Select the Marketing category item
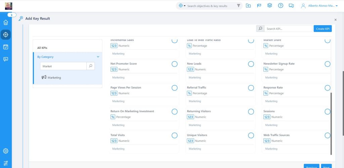 (54, 77)
